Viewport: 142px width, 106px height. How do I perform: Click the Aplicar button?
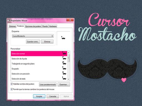click(66, 96)
